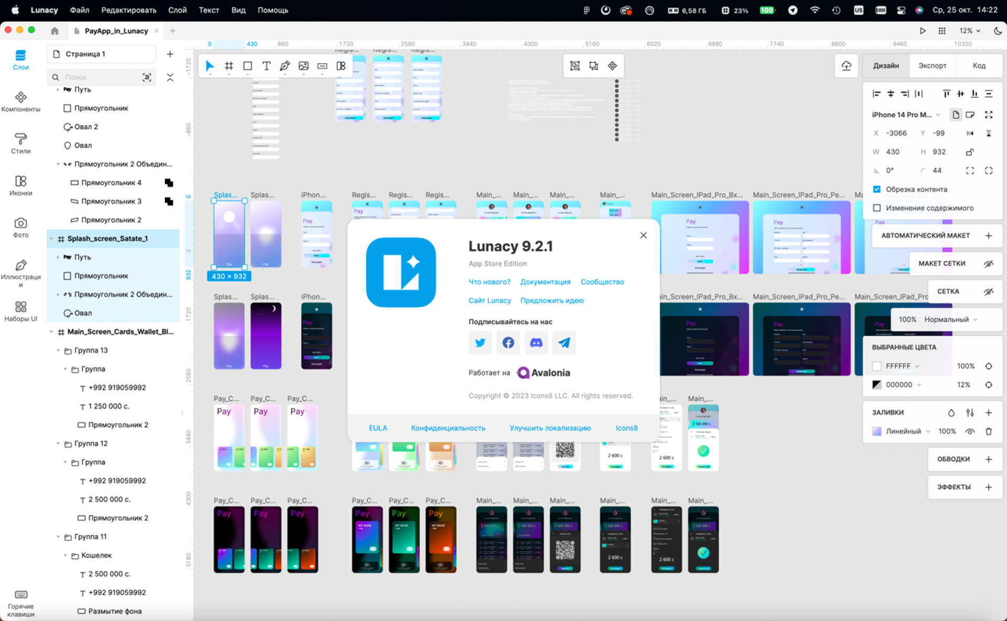The image size is (1007, 621).
Task: Click the FFFFFF selected color swatch
Action: pos(876,366)
